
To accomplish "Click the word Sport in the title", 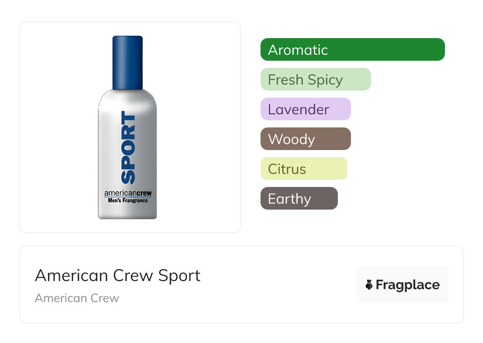I will click(x=180, y=276).
